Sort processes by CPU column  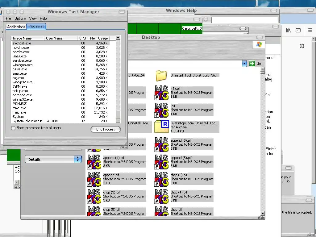(x=82, y=38)
